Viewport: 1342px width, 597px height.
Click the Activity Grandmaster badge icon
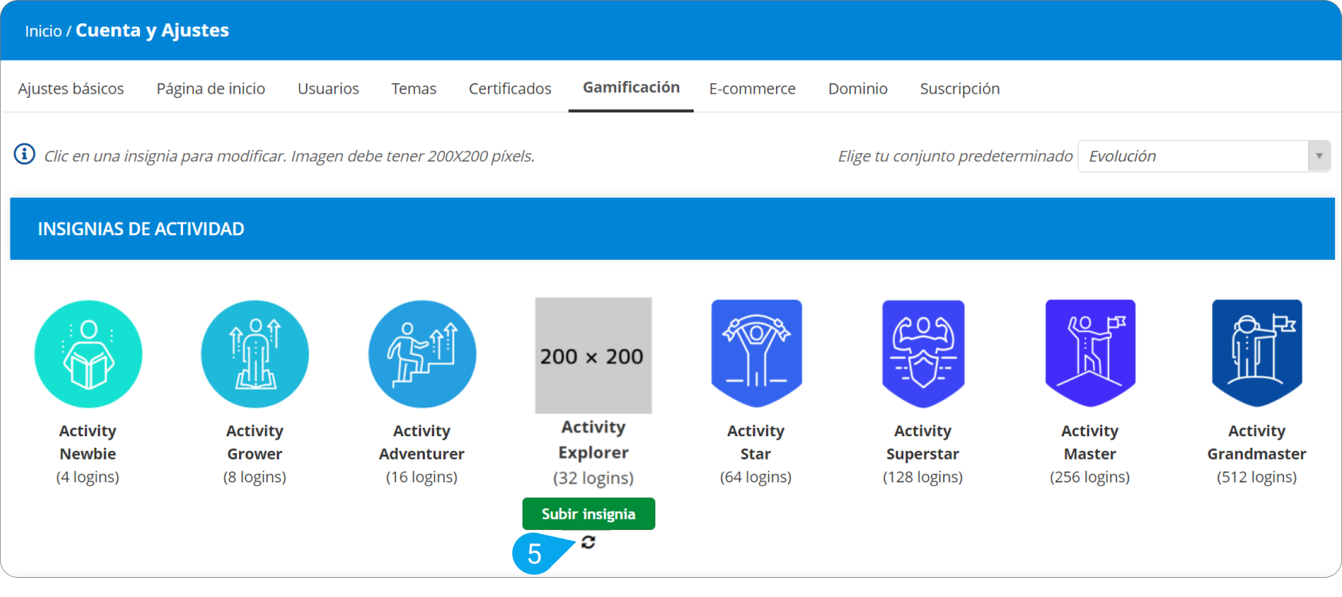pos(1257,352)
